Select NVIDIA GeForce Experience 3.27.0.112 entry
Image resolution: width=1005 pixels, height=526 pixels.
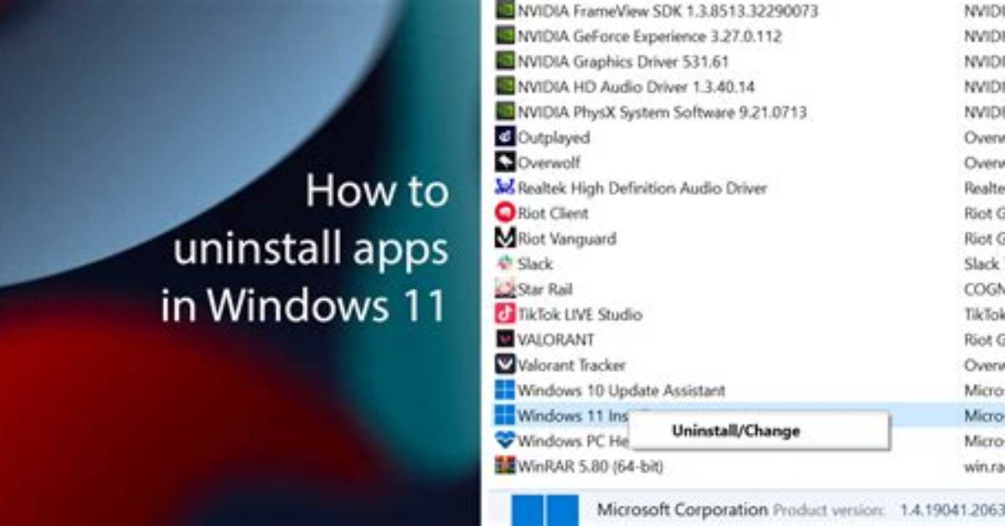click(x=649, y=36)
